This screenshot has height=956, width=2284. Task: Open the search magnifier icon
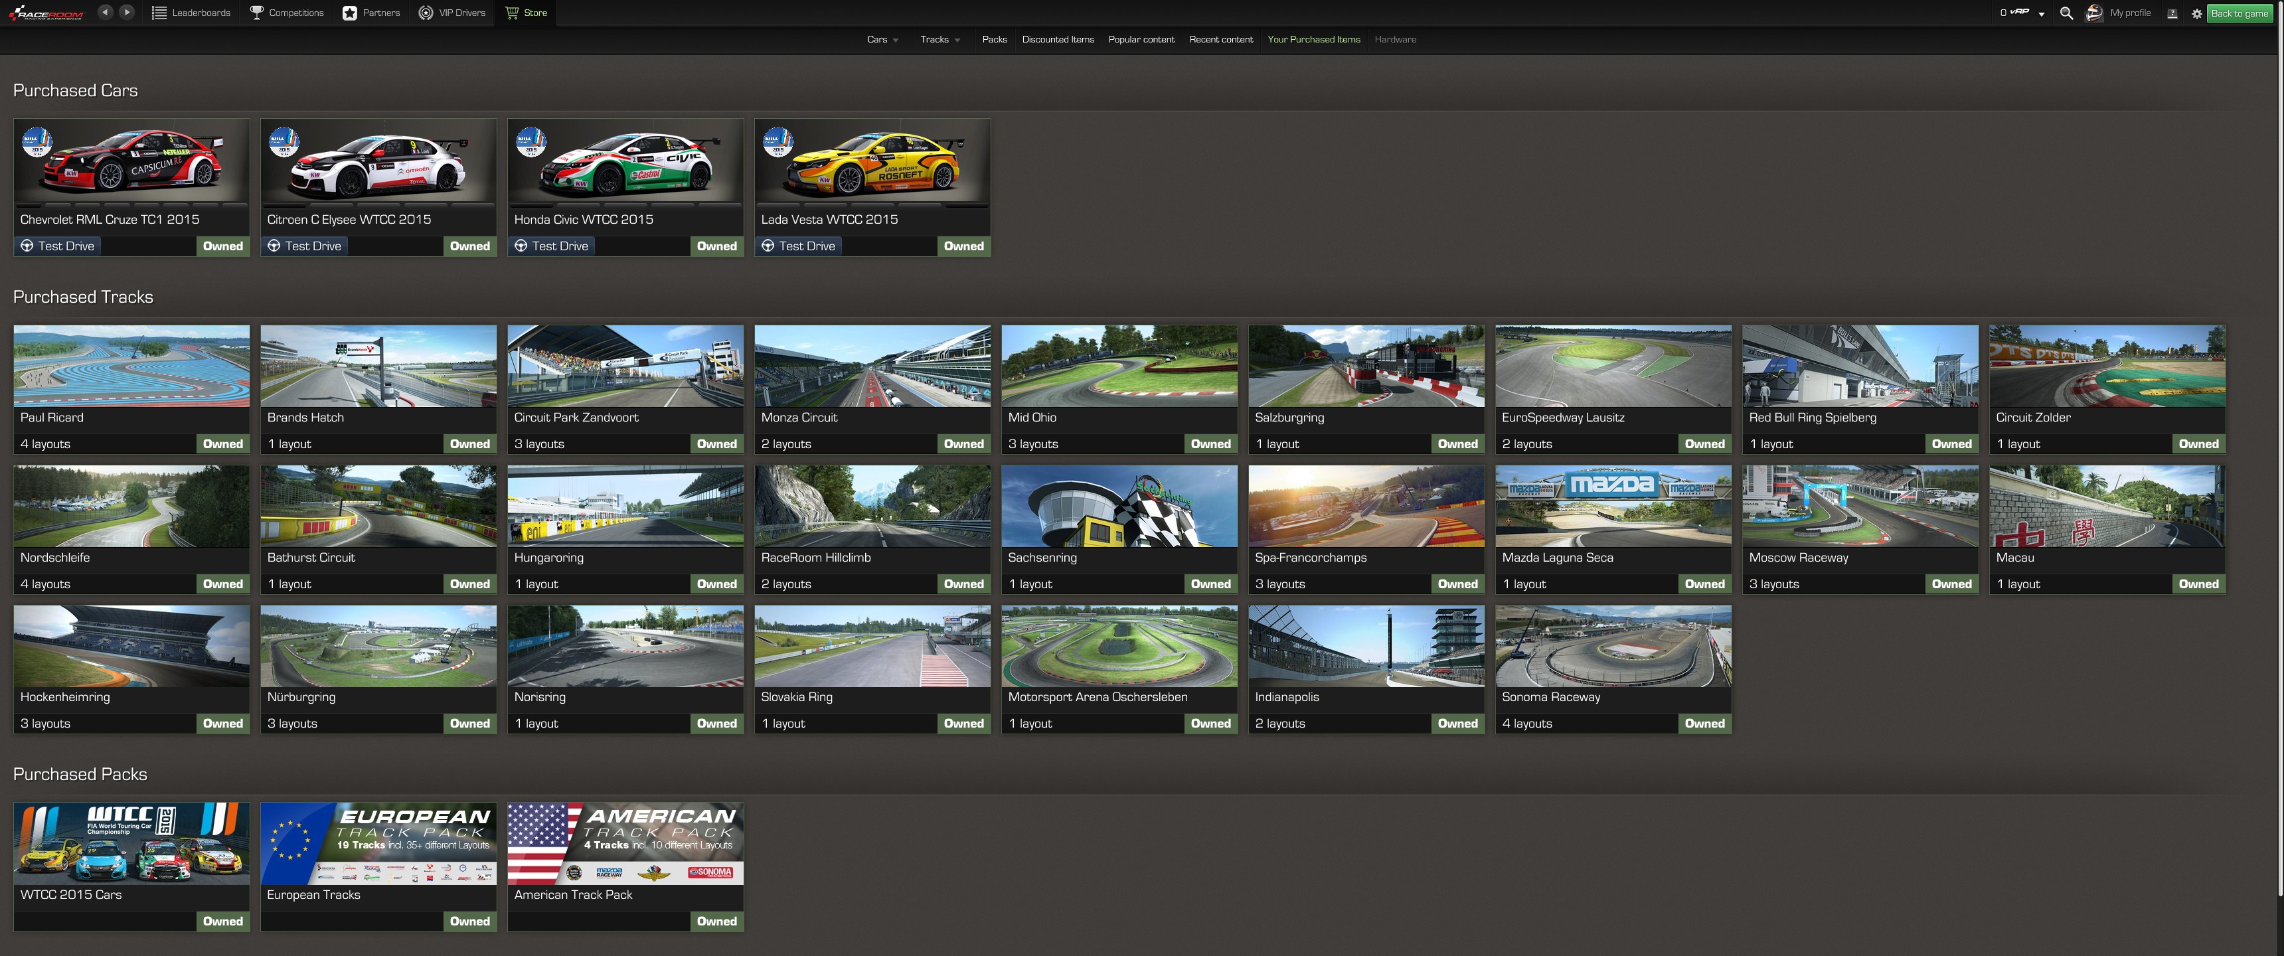[2066, 13]
